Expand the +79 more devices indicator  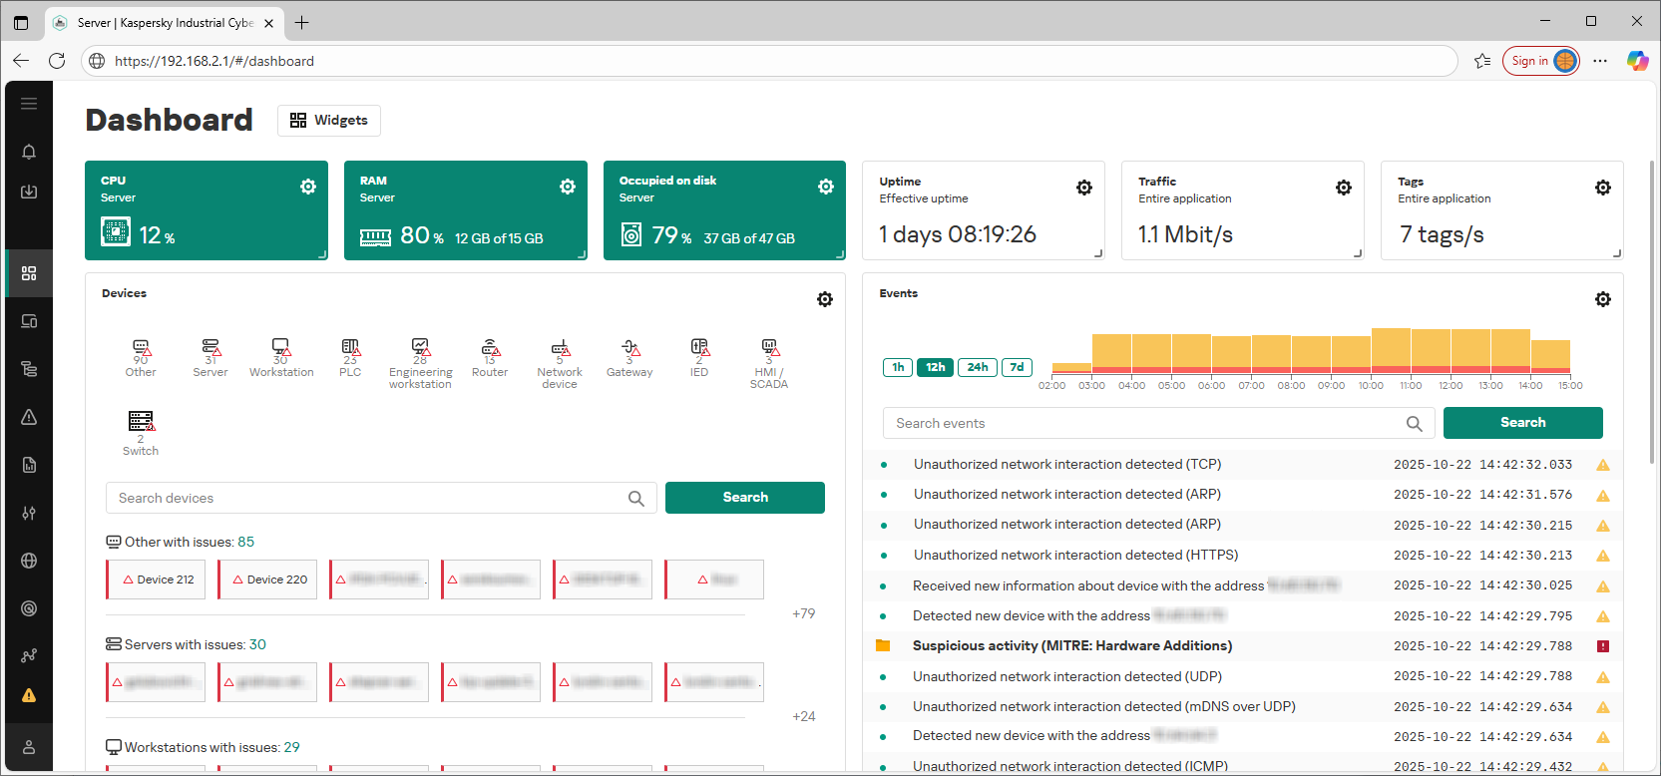click(803, 613)
